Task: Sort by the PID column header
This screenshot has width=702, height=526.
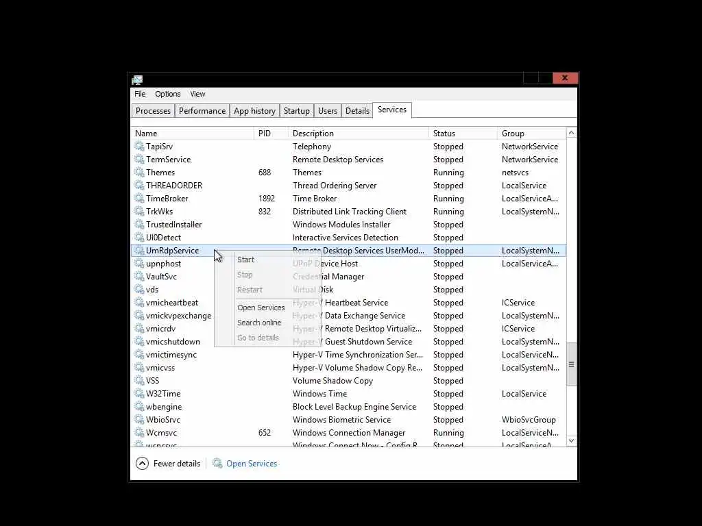Action: click(271, 134)
